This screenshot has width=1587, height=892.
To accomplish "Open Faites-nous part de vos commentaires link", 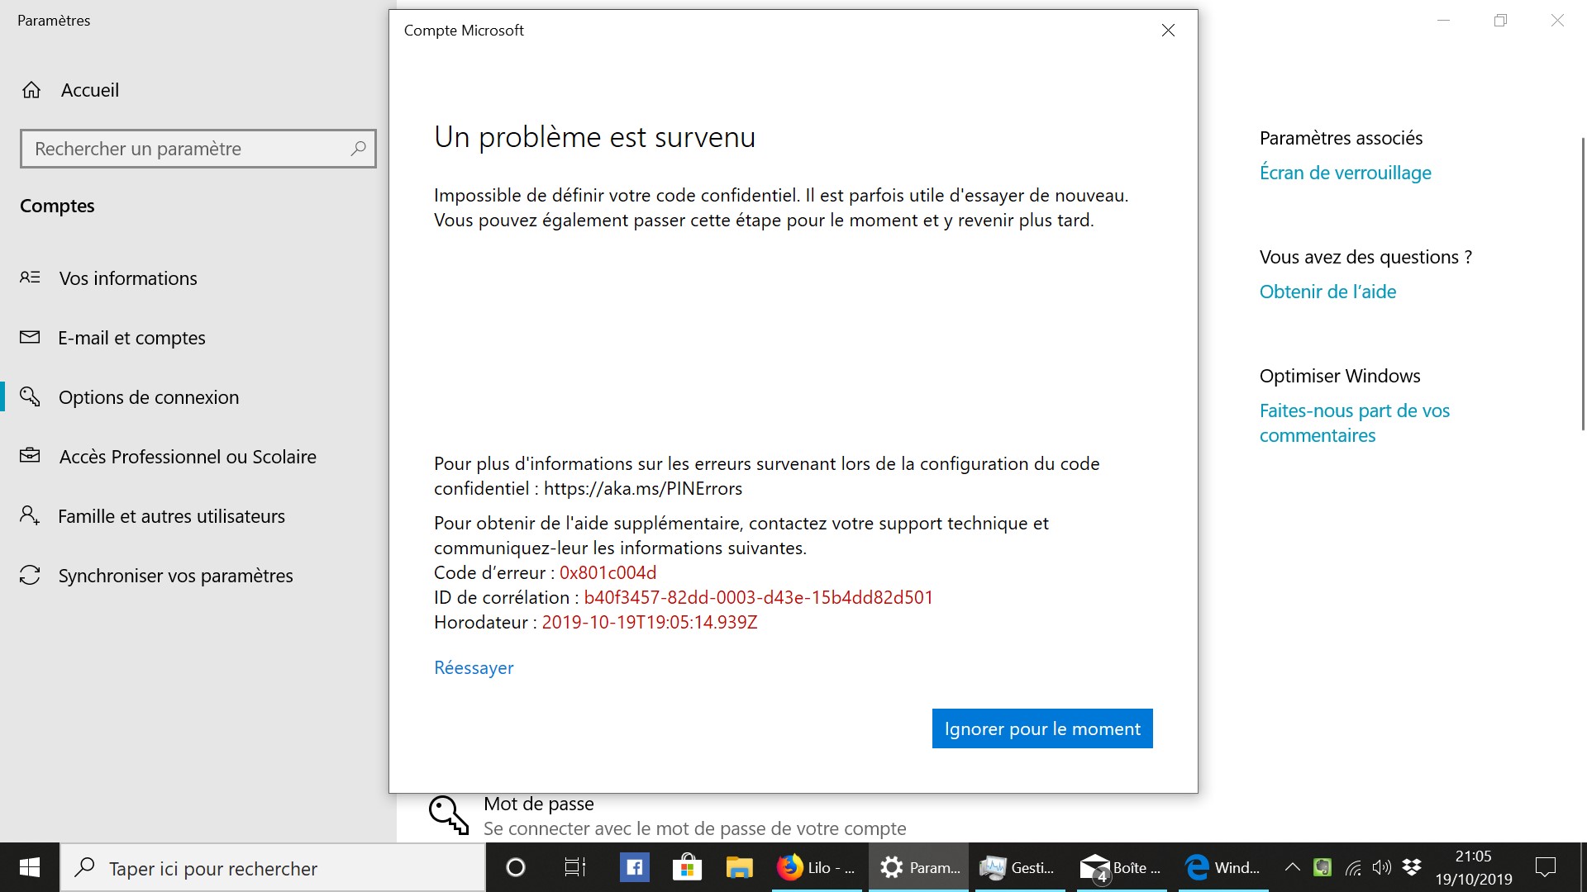I will 1354,423.
